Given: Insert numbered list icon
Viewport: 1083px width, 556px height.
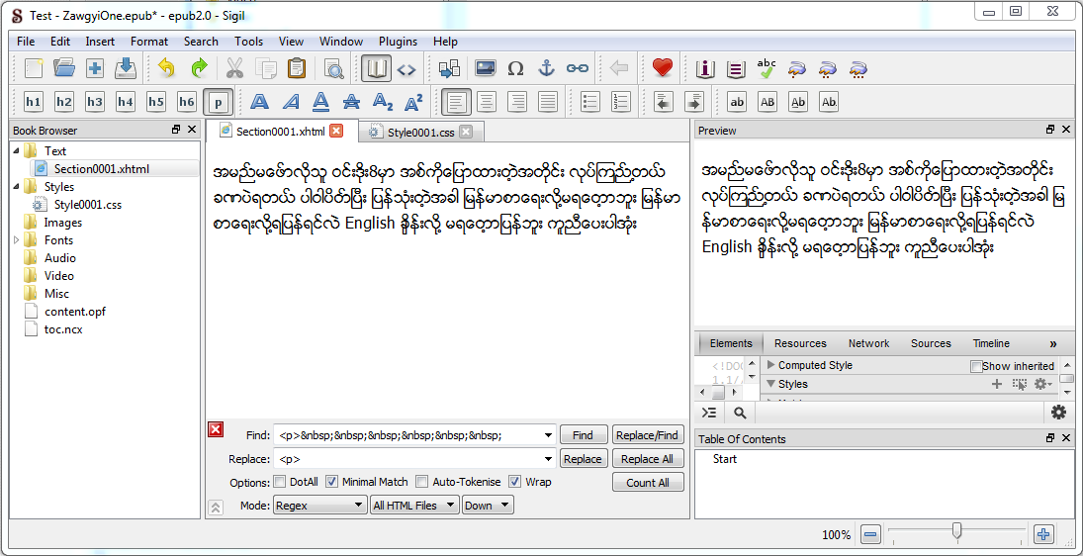Looking at the screenshot, I should coord(621,102).
